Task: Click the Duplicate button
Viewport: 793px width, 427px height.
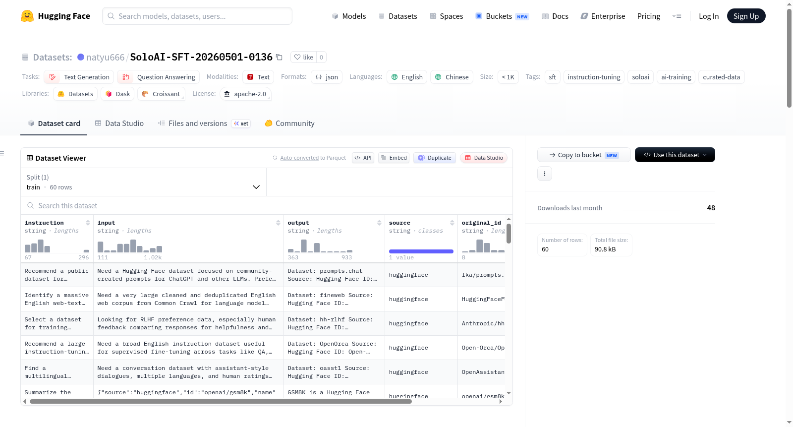Action: pyautogui.click(x=435, y=158)
